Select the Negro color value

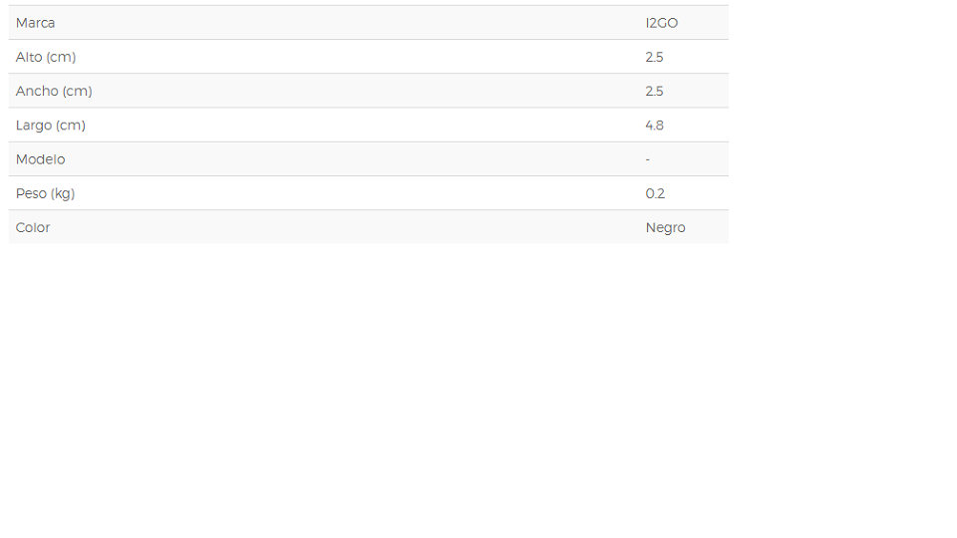click(665, 228)
